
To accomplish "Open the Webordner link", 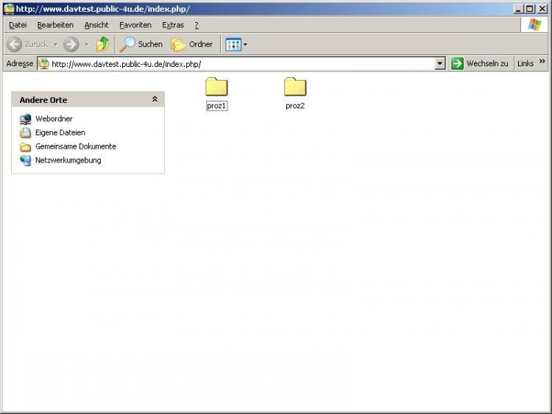I will pos(54,118).
